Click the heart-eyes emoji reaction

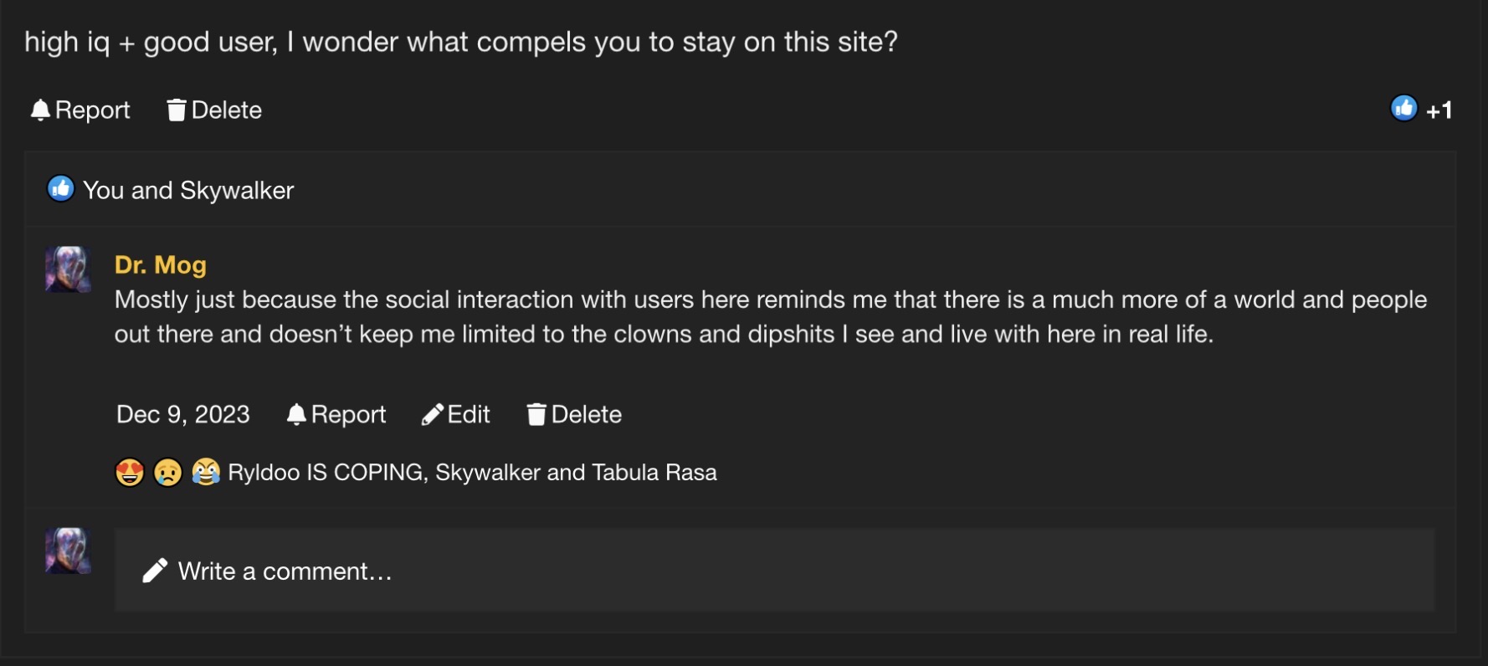(130, 473)
